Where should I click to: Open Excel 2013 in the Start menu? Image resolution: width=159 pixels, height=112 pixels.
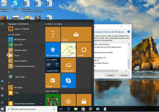coord(17,45)
